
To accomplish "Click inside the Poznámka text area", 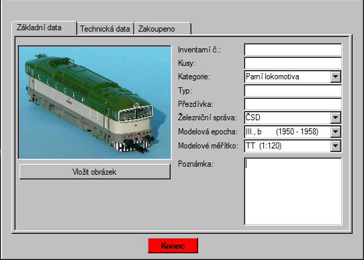I will pos(293,191).
